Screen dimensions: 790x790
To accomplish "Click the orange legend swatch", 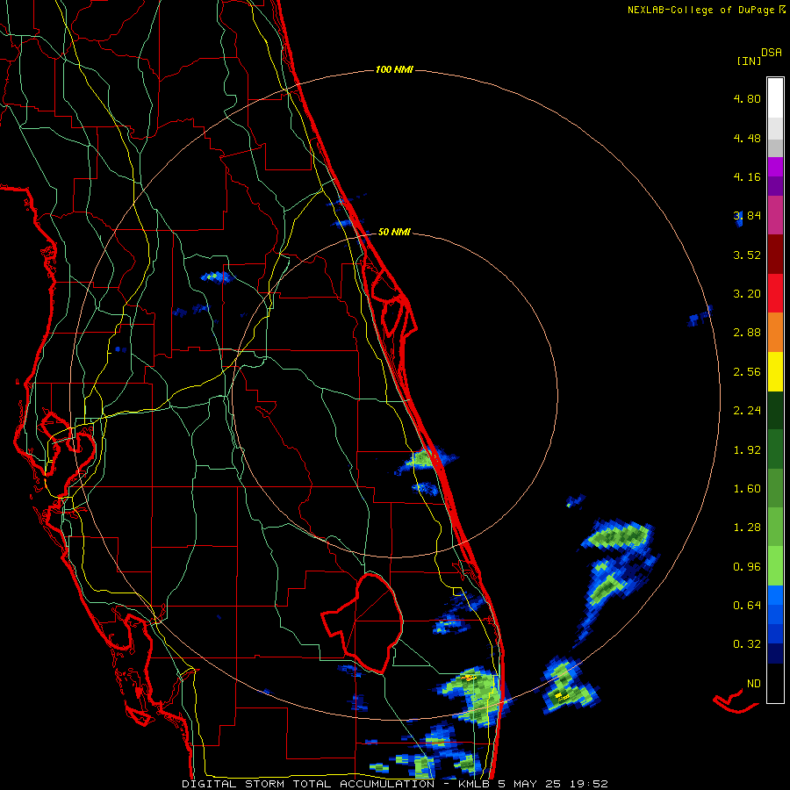I will point(775,333).
